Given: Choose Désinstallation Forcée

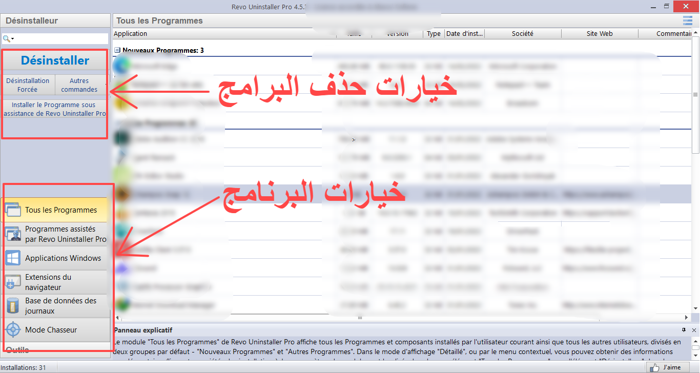Looking at the screenshot, I should 28,85.
